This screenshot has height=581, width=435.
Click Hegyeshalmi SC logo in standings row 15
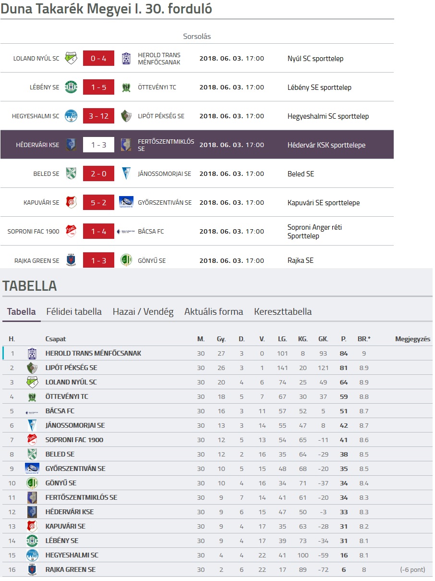click(x=32, y=555)
